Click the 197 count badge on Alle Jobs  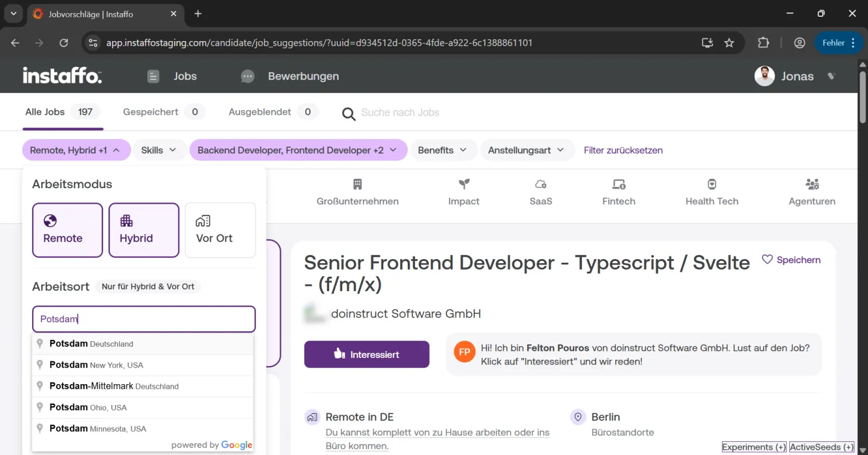(85, 112)
